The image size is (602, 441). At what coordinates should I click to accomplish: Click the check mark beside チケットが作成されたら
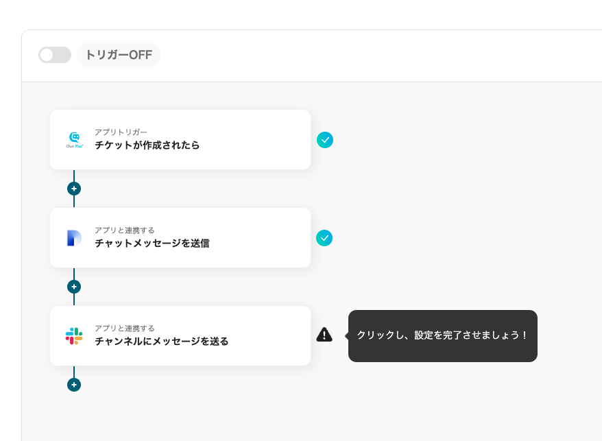[325, 140]
